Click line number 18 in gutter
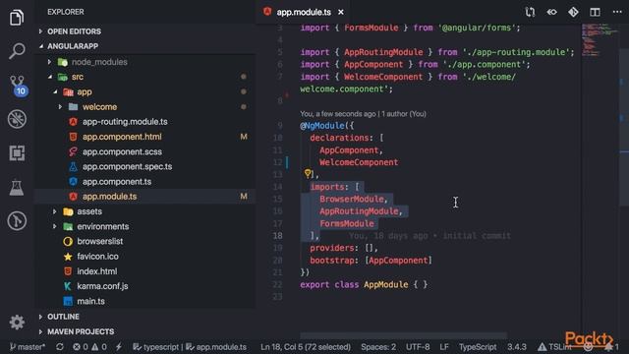Screen dimensions: 629x354 [x=277, y=236]
